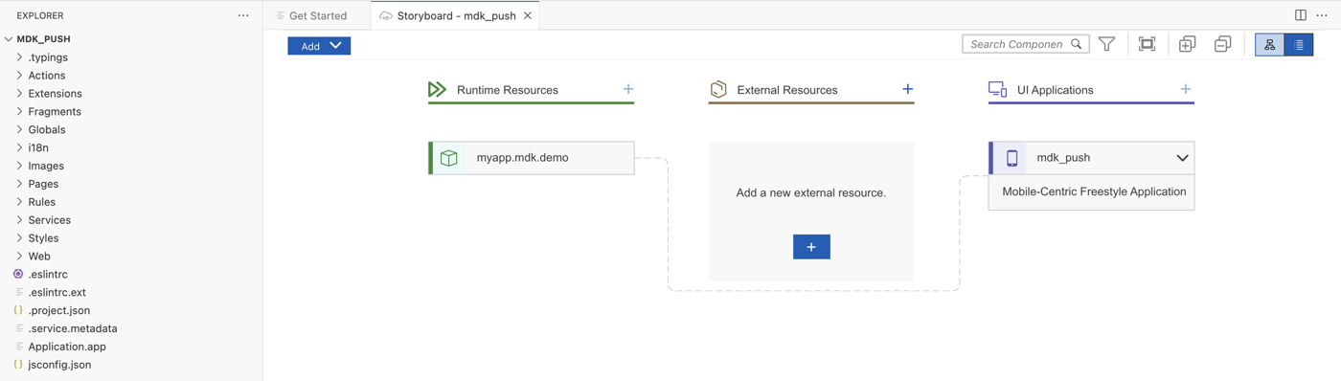Click the collapse all icon
The width and height of the screenshot is (1341, 381).
1222,44
